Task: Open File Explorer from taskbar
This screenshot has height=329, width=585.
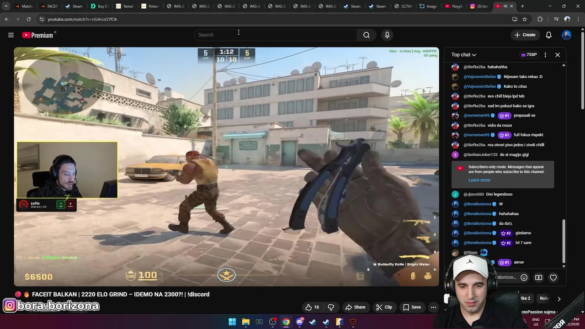Action: point(245,322)
